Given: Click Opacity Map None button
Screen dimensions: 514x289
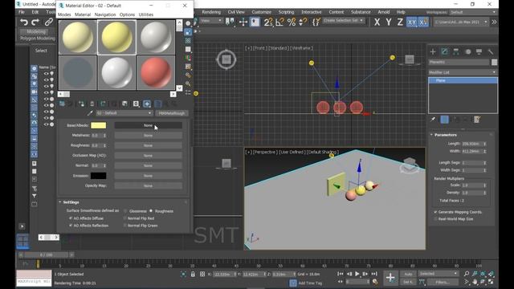Looking at the screenshot, I should [148, 185].
